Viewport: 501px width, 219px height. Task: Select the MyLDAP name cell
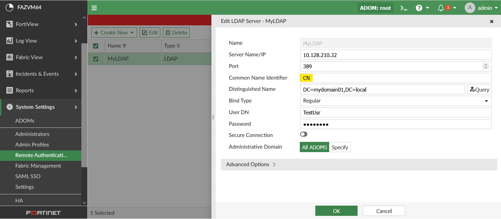133,59
